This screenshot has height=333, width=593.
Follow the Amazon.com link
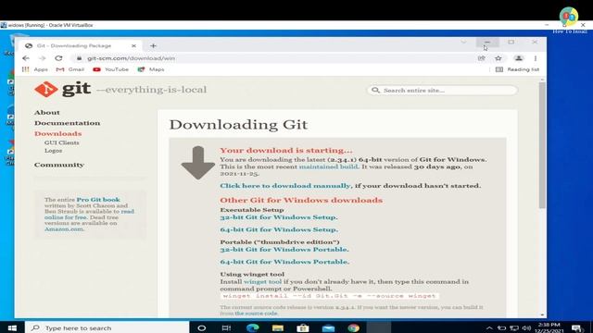[64, 229]
